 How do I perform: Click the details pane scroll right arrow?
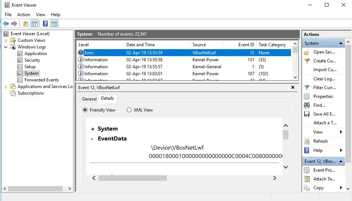274,178
